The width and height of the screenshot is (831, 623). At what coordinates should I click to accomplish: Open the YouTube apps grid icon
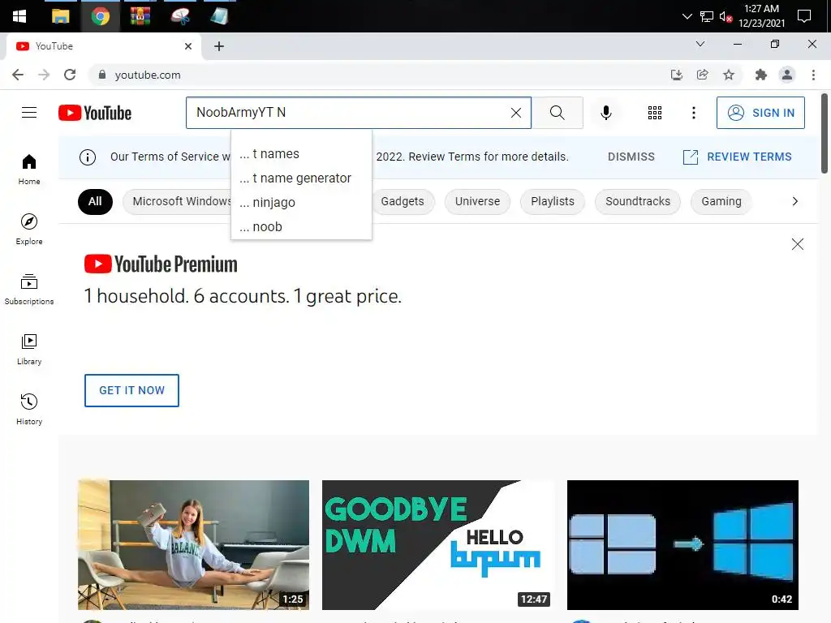click(655, 112)
